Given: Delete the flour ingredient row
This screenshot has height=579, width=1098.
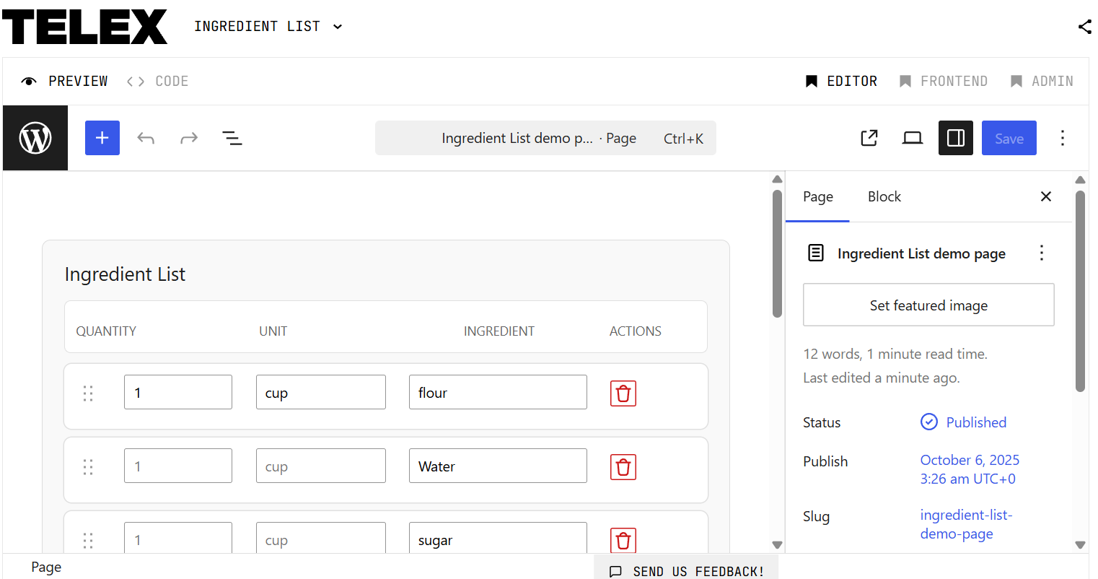Looking at the screenshot, I should tap(623, 393).
